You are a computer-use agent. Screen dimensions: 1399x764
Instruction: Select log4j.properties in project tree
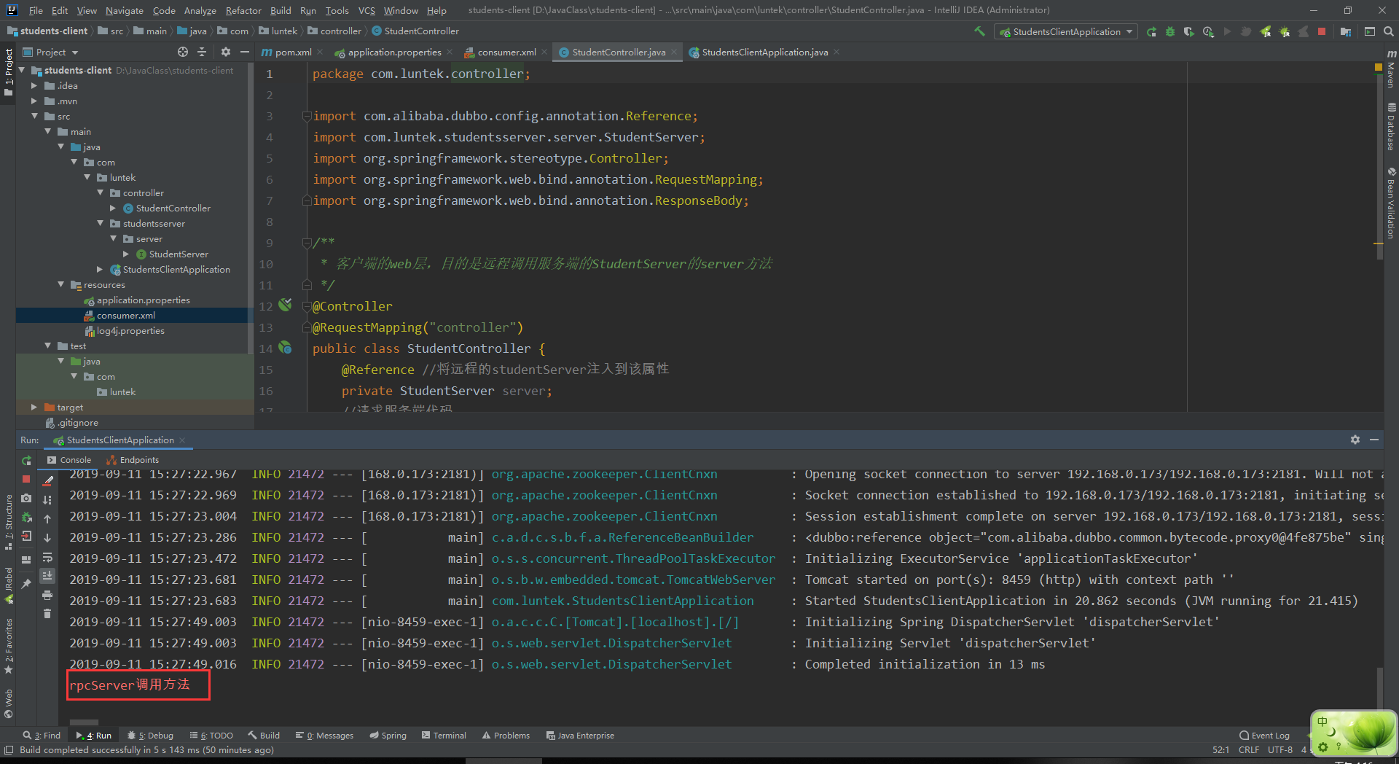(x=130, y=330)
